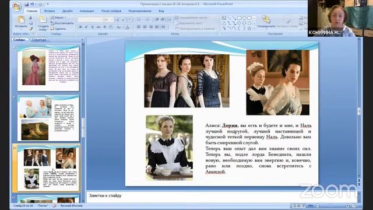Screen dimensions: 373x210
Task: Click zoom in plus button
Action: (x=347, y=205)
